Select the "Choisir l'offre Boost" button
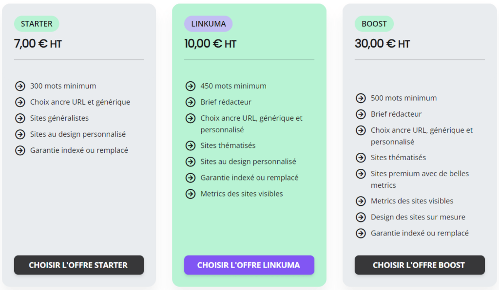The image size is (499, 290). click(419, 265)
